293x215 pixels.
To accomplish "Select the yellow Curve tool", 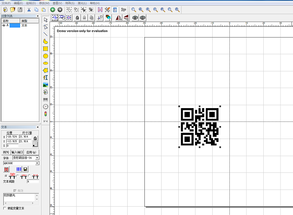I will click(x=46, y=41).
